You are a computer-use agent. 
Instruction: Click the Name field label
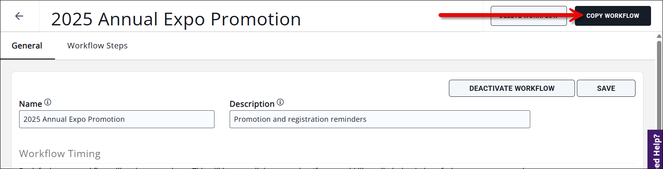[x=30, y=104]
